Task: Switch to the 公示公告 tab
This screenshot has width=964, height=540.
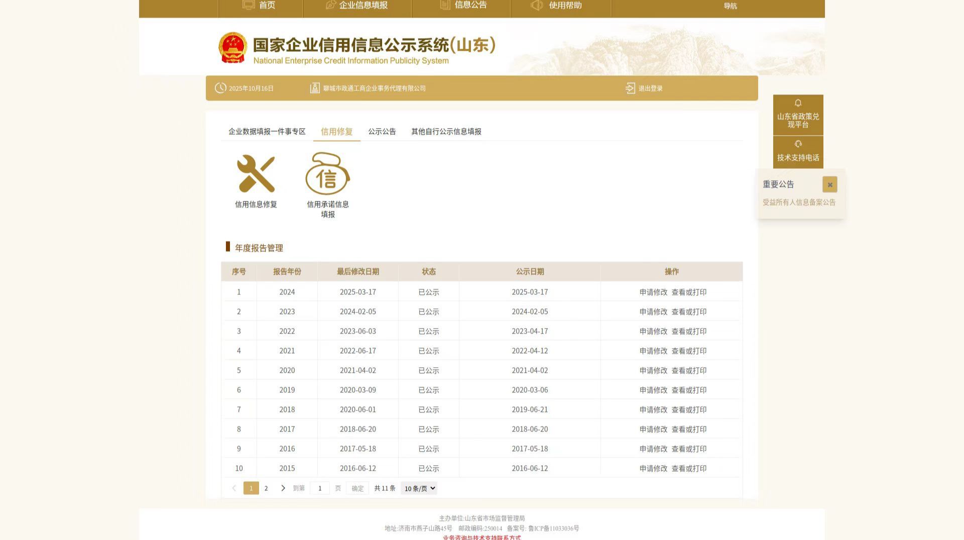Action: [x=382, y=132]
